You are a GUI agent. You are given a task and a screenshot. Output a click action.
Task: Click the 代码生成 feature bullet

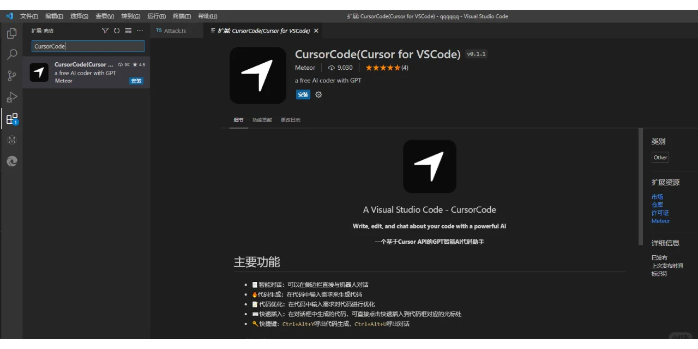coord(306,294)
